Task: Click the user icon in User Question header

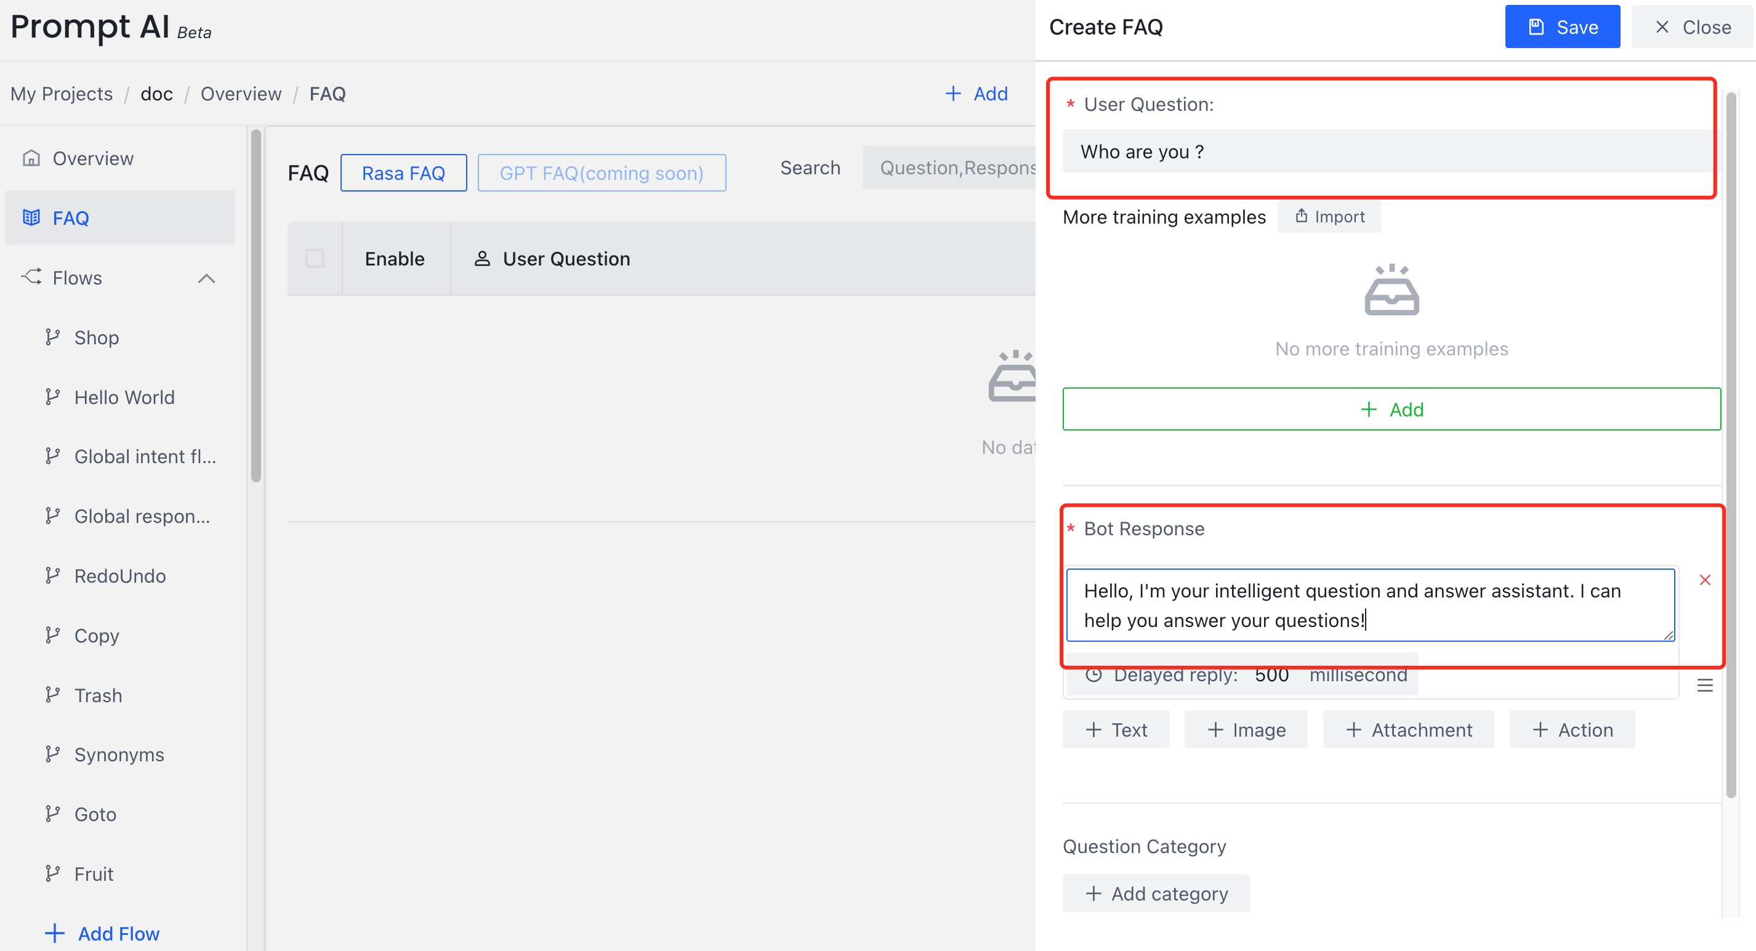Action: click(x=482, y=258)
